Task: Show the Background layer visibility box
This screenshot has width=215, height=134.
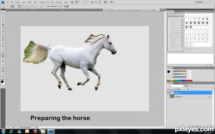Action: [168, 96]
